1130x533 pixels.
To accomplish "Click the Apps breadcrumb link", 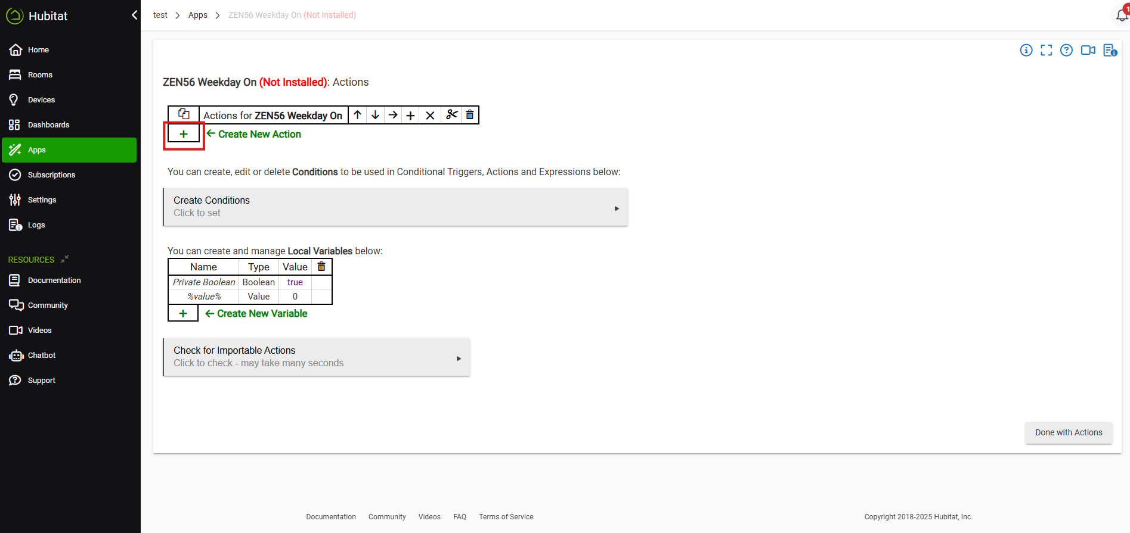I will tap(198, 15).
